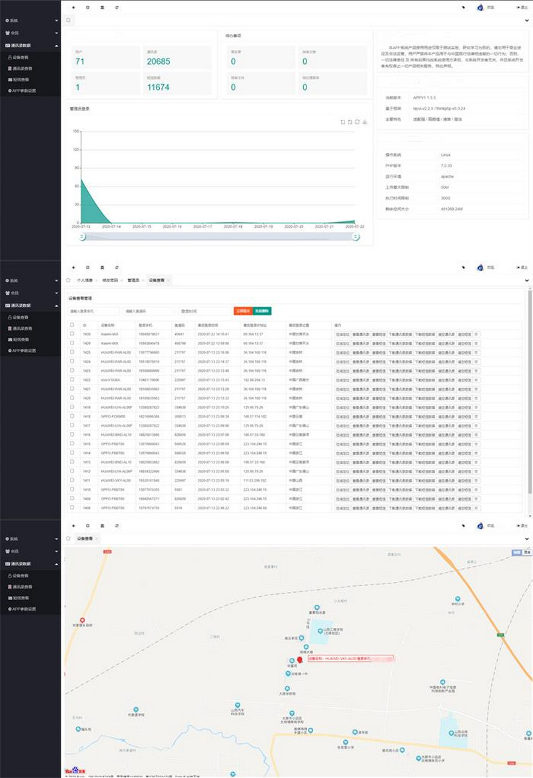Check the box for row ID 1425
The height and width of the screenshot is (778, 533).
[72, 352]
